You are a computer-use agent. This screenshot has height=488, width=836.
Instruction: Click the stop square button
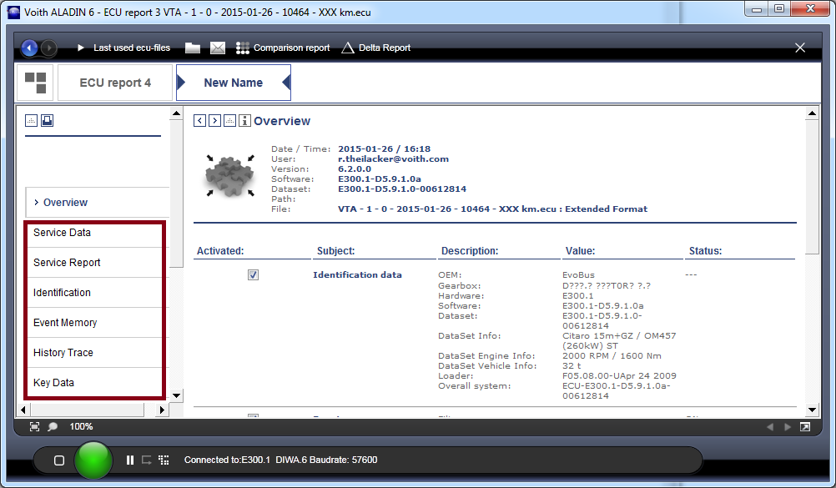tap(59, 460)
